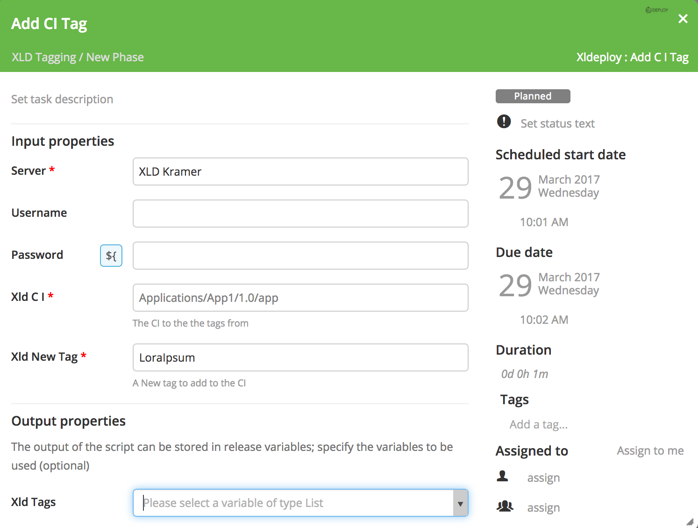
Task: Edit scheduled start time 10:01 AM
Action: pos(544,222)
